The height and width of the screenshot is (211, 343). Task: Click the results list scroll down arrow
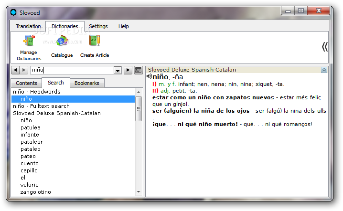tap(139, 192)
